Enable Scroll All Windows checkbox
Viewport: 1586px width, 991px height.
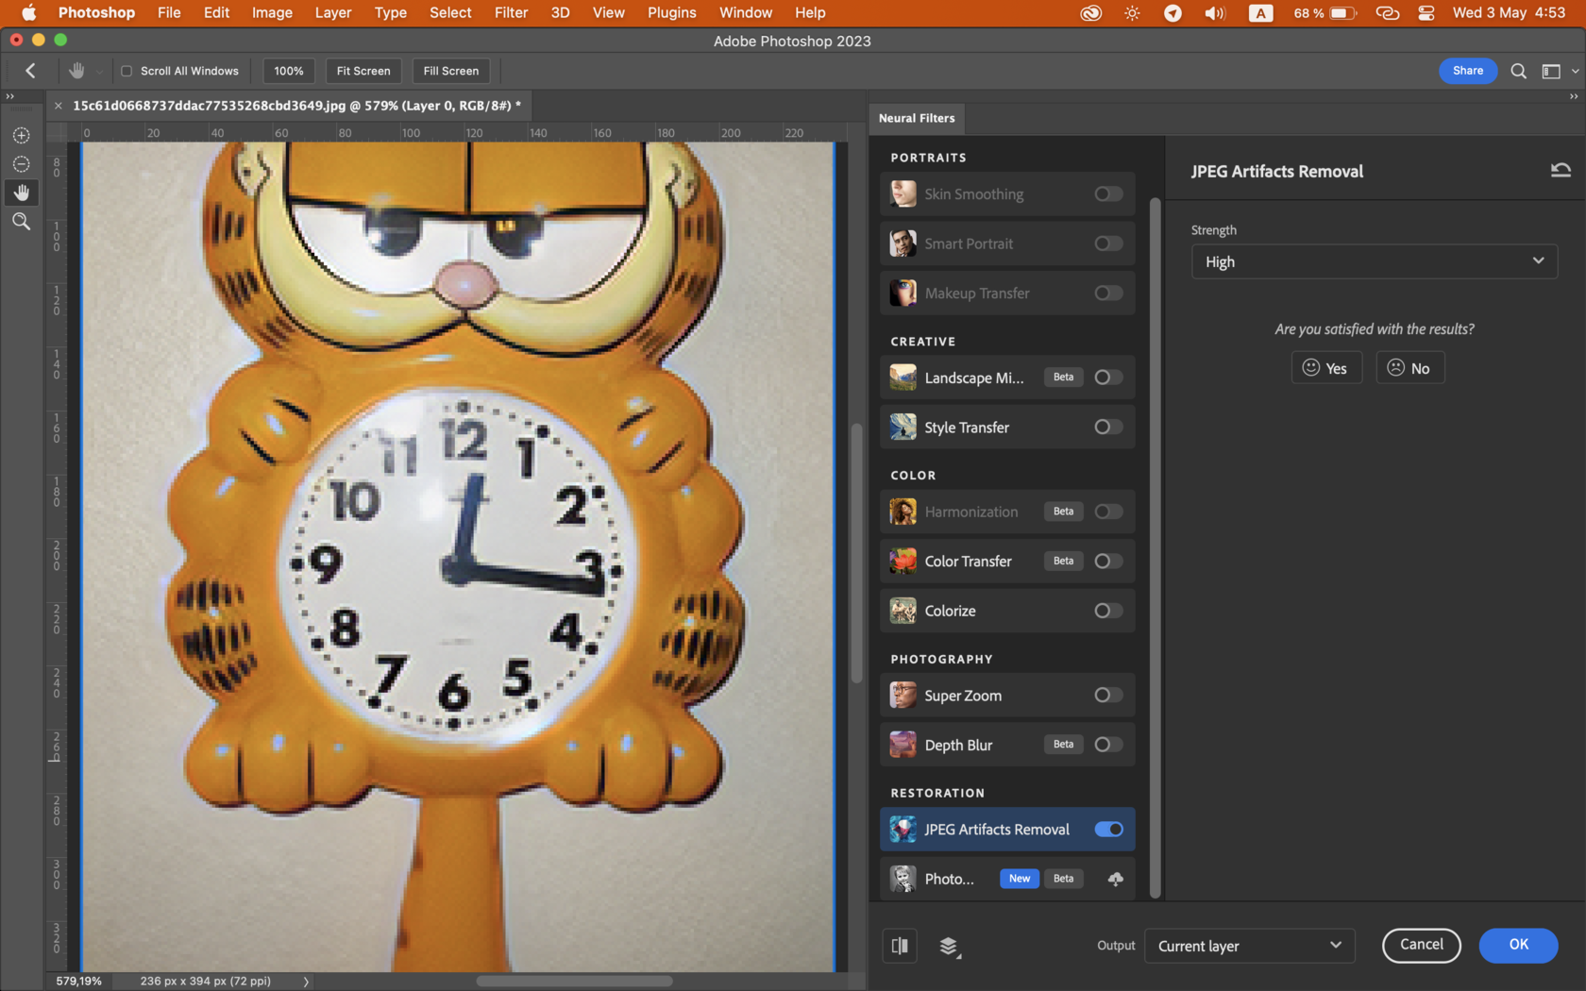pyautogui.click(x=127, y=71)
